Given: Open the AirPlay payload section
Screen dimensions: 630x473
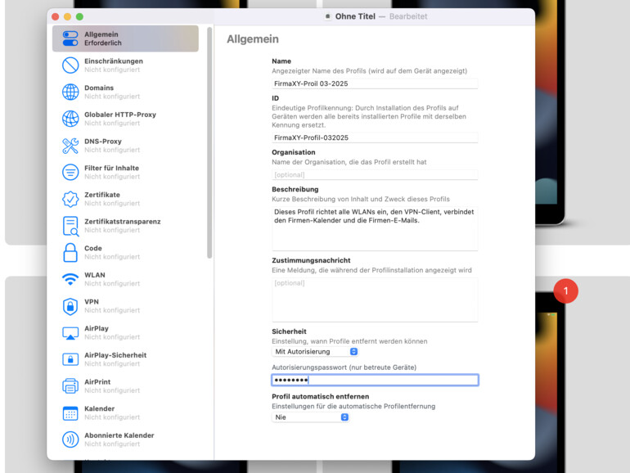Looking at the screenshot, I should click(125, 333).
